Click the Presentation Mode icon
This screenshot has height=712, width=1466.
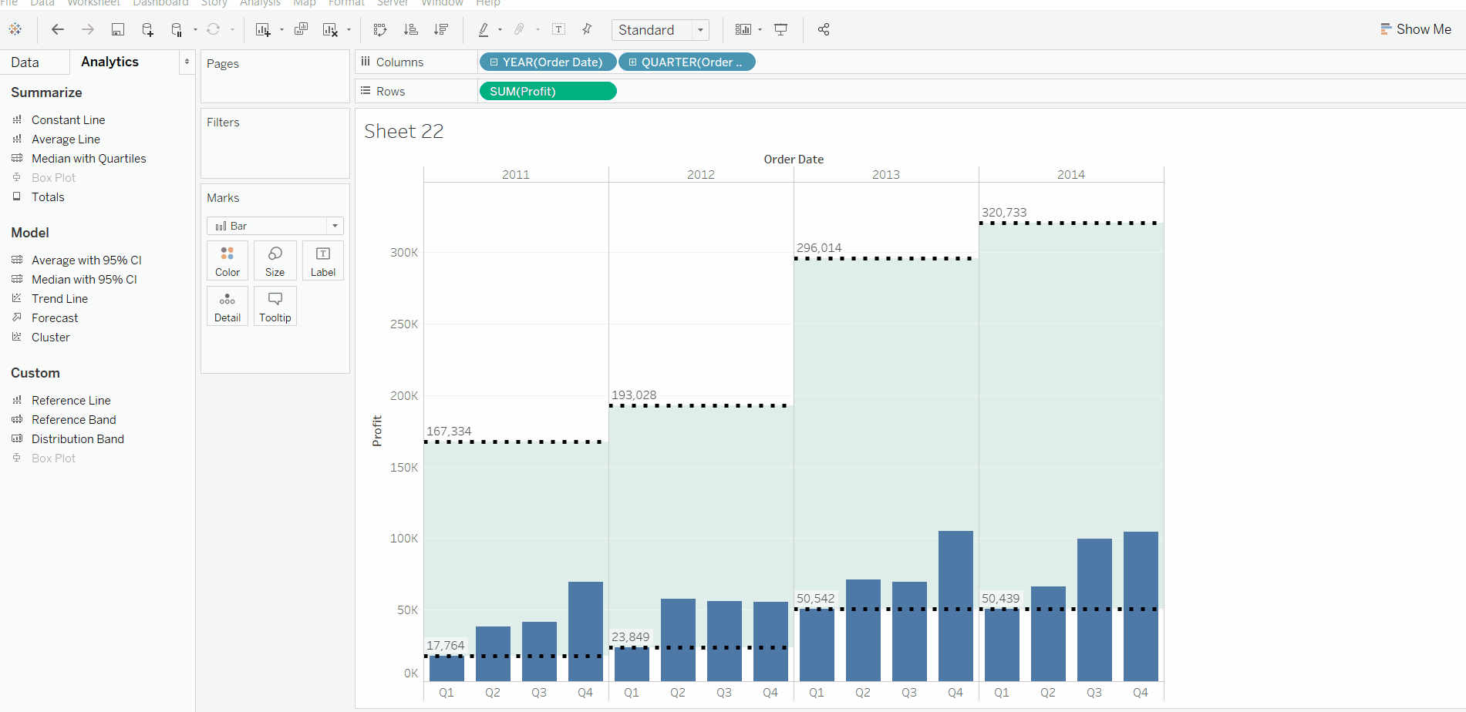click(781, 29)
